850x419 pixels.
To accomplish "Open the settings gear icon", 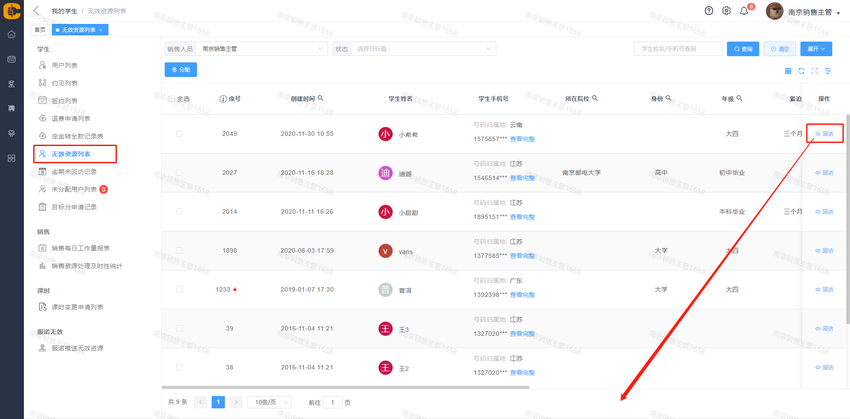I will click(726, 11).
